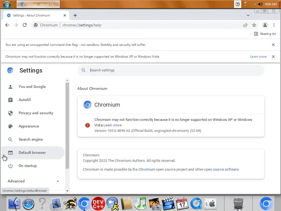Open the Windows Start orb
The width and height of the screenshot is (281, 211).
7,4
